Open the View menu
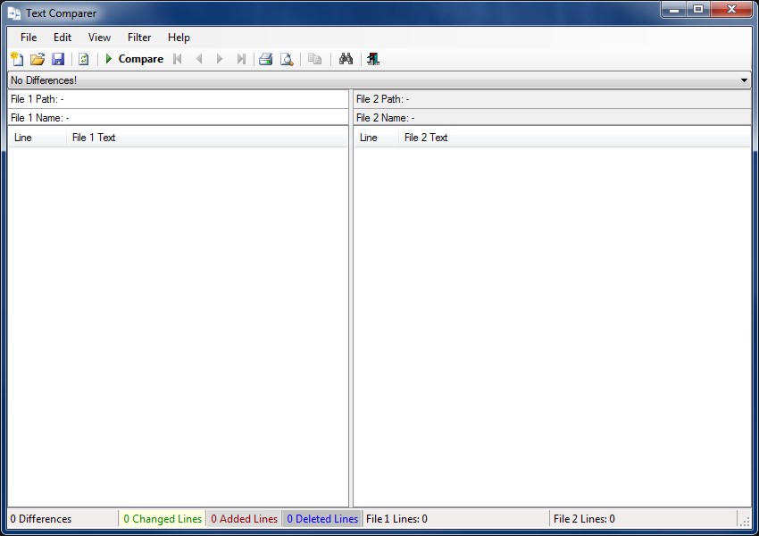The height and width of the screenshot is (536, 759). pos(99,38)
